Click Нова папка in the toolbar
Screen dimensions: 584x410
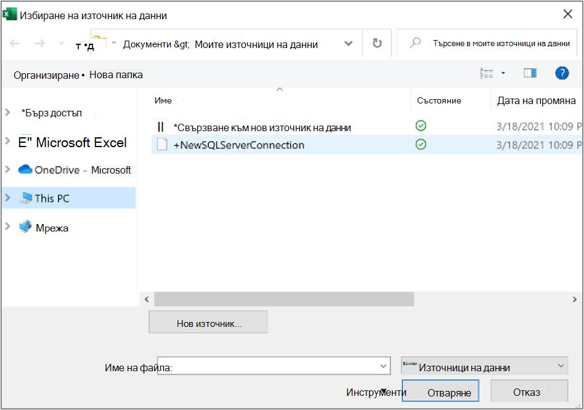coord(116,74)
